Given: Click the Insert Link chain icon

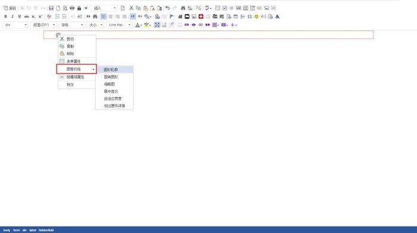Looking at the screenshot, I should point(157,17).
